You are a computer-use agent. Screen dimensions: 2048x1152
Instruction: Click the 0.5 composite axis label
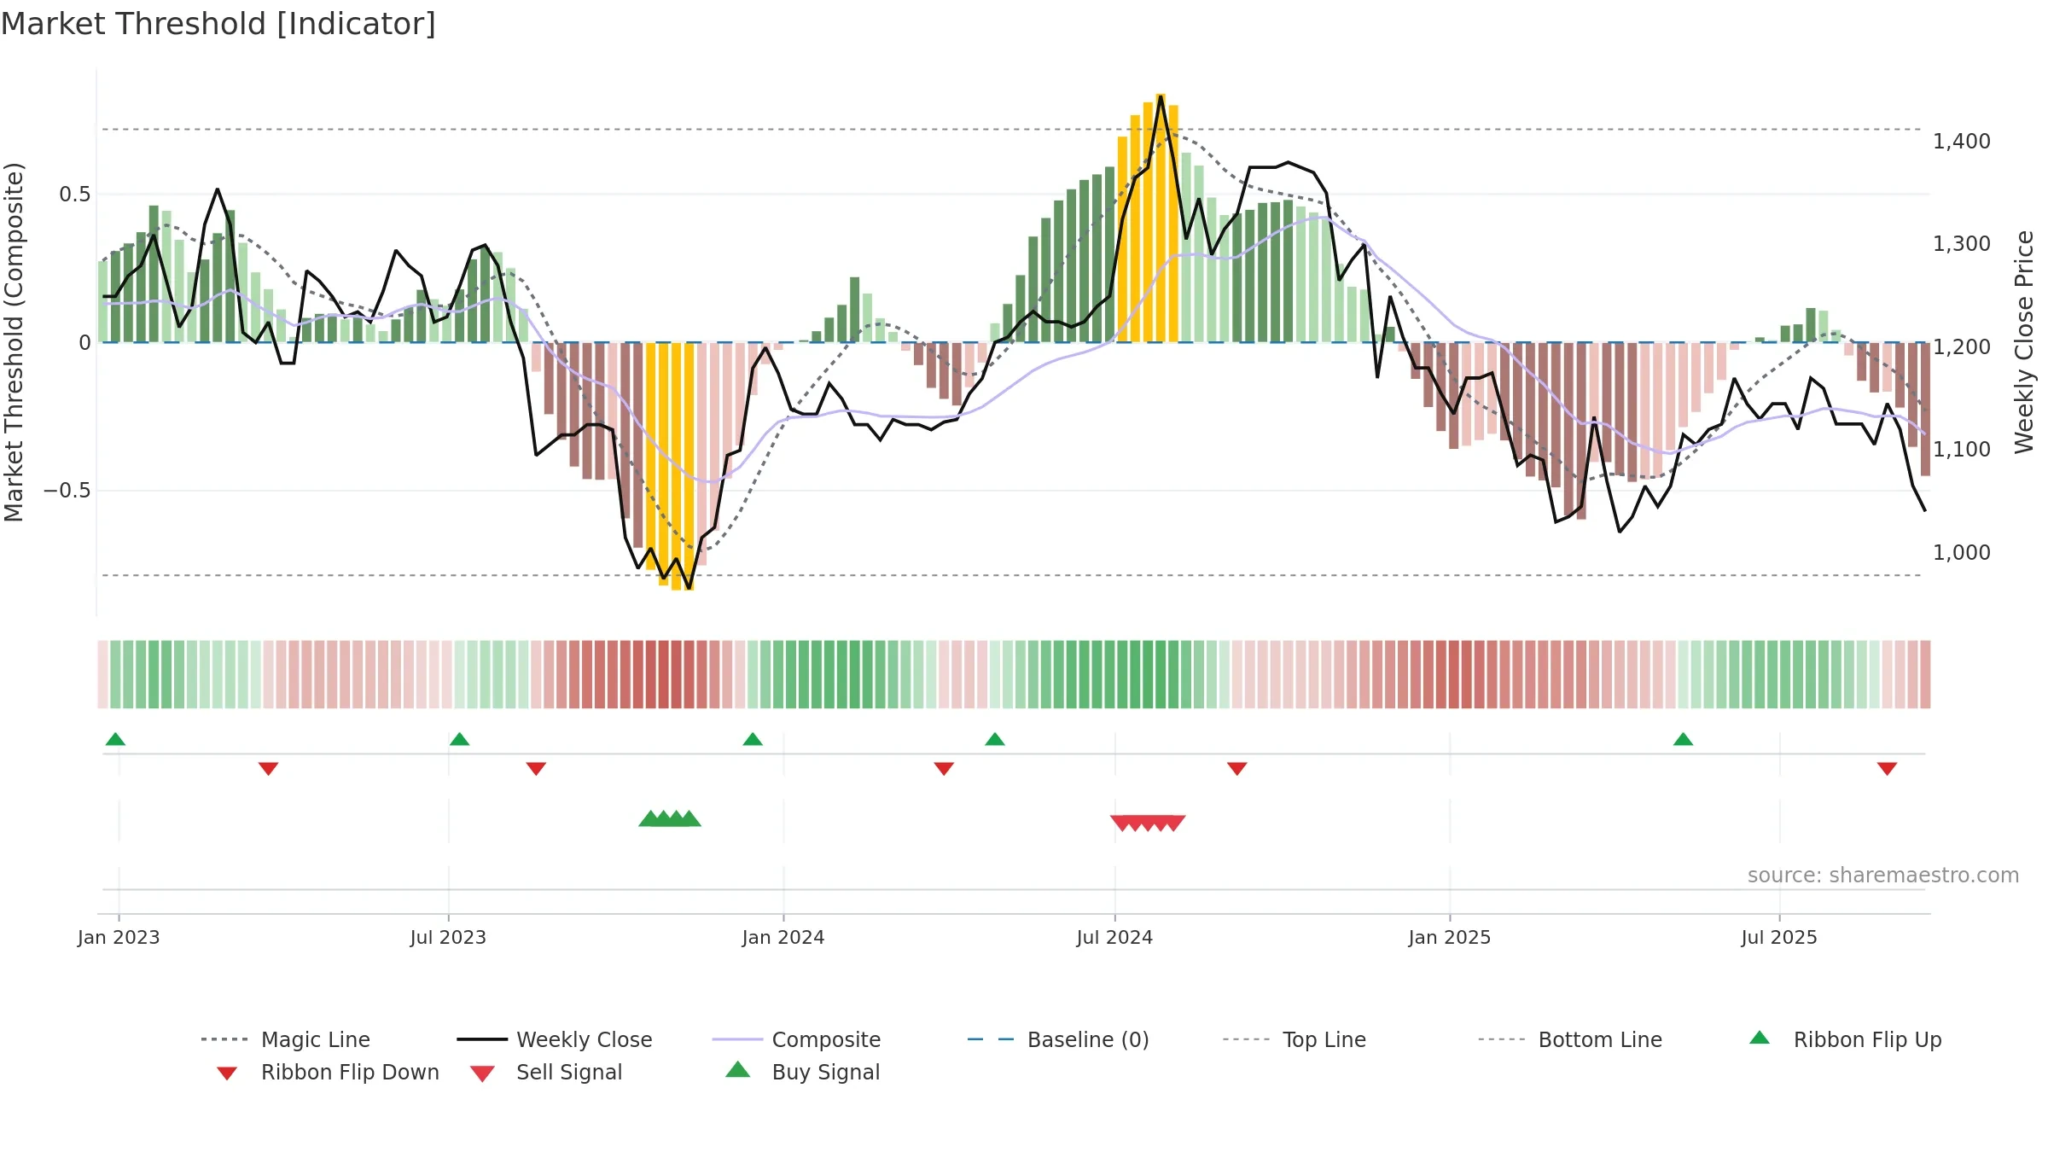point(75,195)
